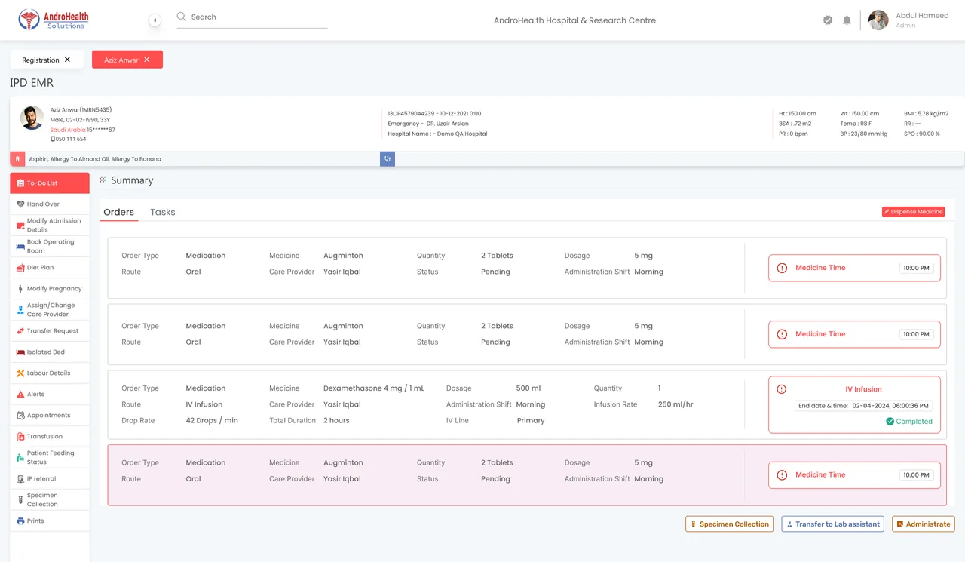Click the IV Infusion status card

[x=854, y=405]
